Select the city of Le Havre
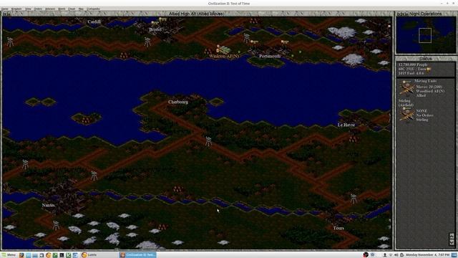Screen dimensions: 458x258 346,125
